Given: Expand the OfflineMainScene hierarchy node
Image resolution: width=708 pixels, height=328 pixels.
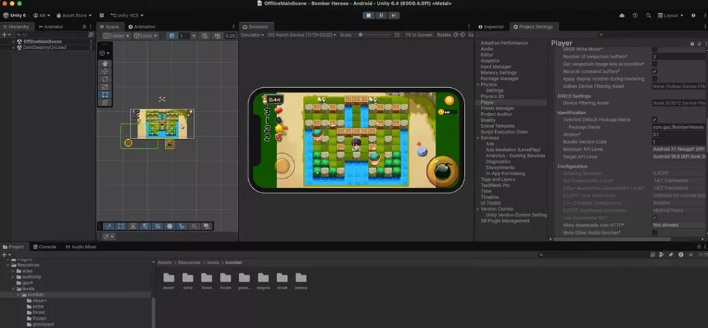Looking at the screenshot, I should click(14, 42).
